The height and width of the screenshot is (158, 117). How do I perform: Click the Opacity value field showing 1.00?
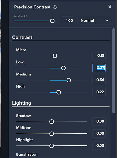tap(68, 21)
